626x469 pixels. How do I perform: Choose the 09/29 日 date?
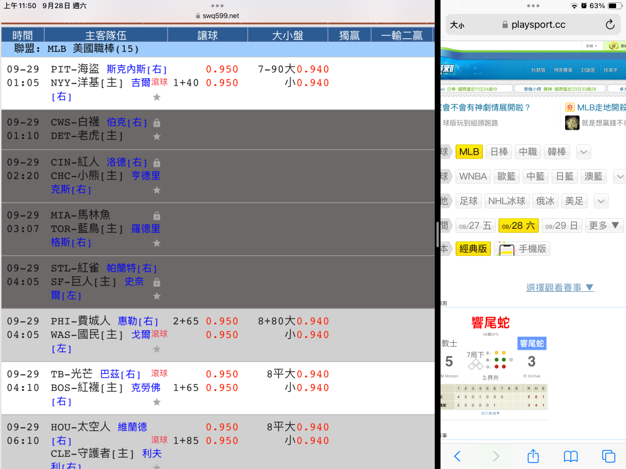click(562, 226)
